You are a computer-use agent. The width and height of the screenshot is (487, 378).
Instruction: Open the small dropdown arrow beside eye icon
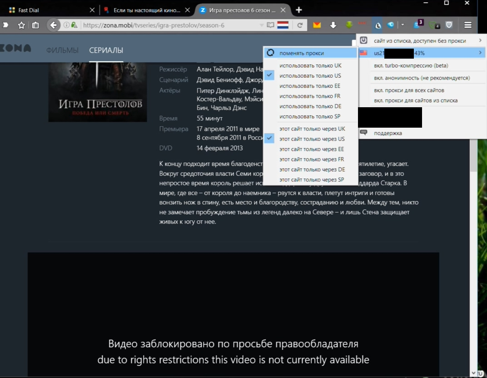[403, 25]
